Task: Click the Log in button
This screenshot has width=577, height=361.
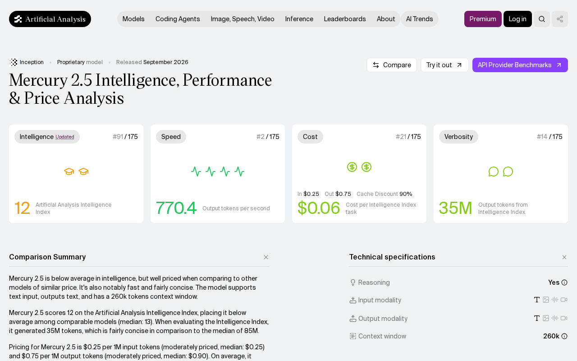Action: [517, 19]
